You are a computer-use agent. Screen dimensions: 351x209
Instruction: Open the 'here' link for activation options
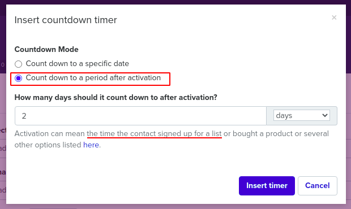click(x=91, y=145)
